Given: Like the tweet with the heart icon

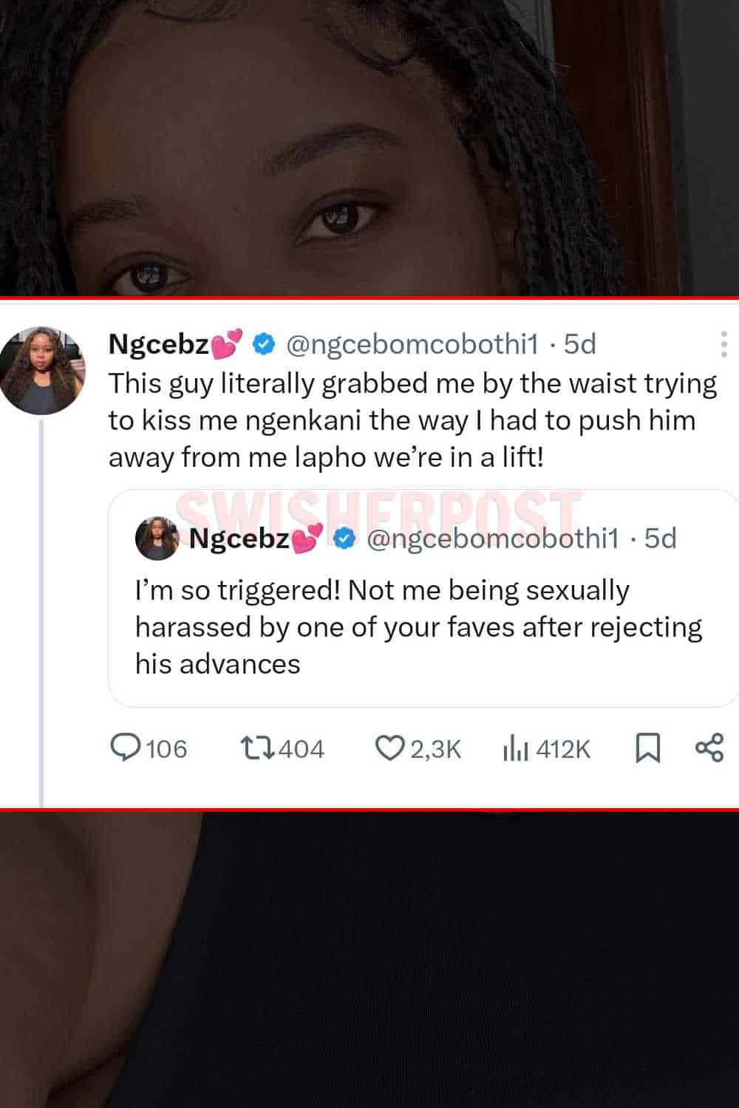Looking at the screenshot, I should [x=389, y=748].
